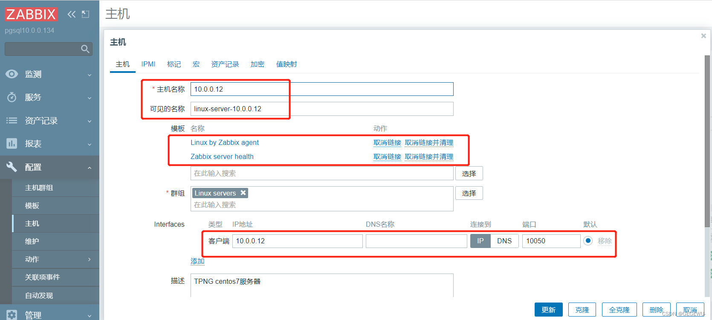Expand the 报表 menu chevron
This screenshot has width=712, height=320.
tap(90, 144)
